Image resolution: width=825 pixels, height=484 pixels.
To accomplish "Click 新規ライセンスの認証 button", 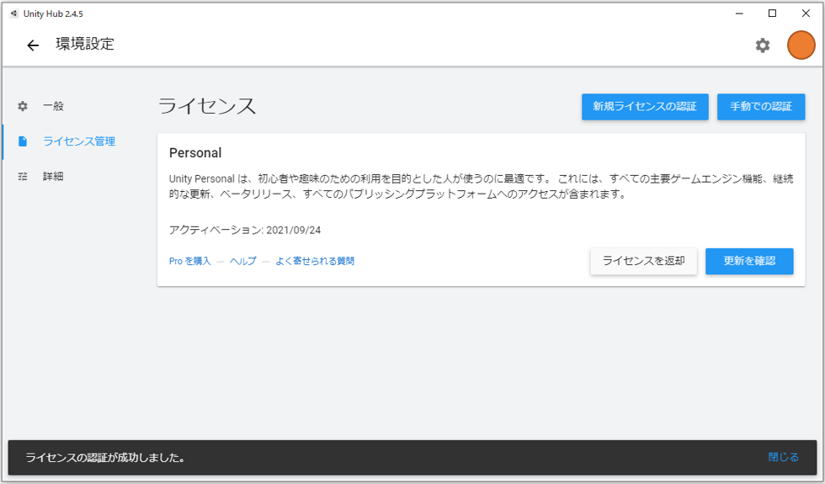I will click(x=645, y=107).
